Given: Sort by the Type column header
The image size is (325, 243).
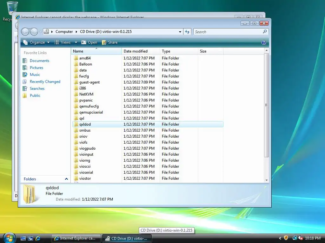Looking at the screenshot, I should [x=179, y=51].
